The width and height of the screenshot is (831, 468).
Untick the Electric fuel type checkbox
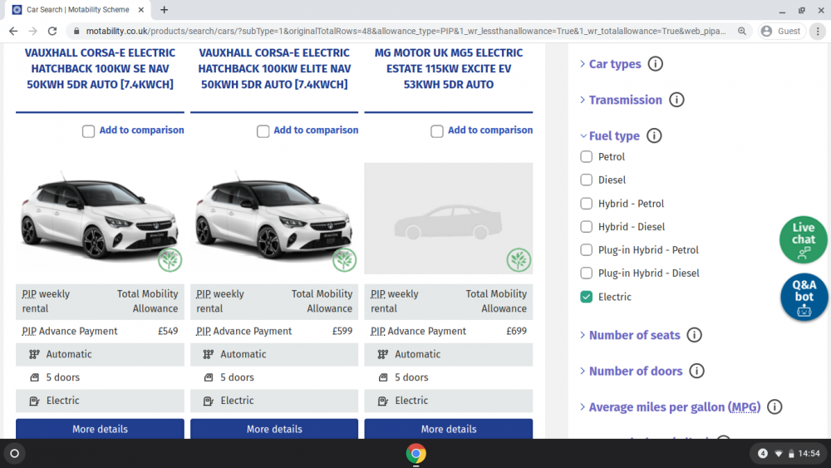coord(586,297)
